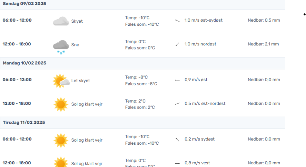Click the Temp: -8°C reading on Monday
Viewport: 306px width, 167px height.
click(x=136, y=77)
